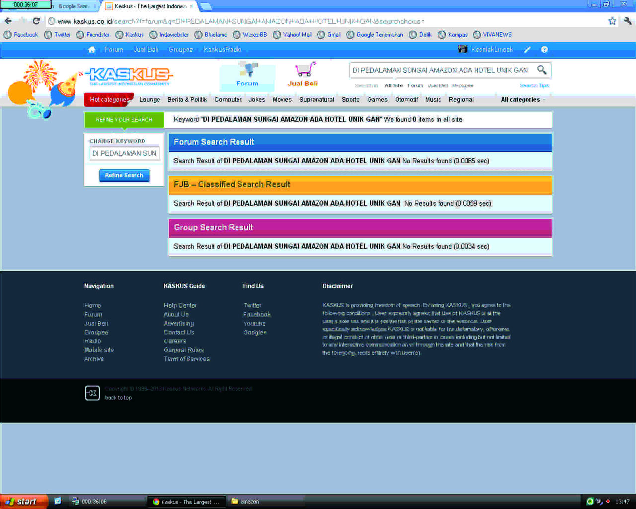This screenshot has height=509, width=636.
Task: Open the Youtube link under Find Us
Action: 254,323
